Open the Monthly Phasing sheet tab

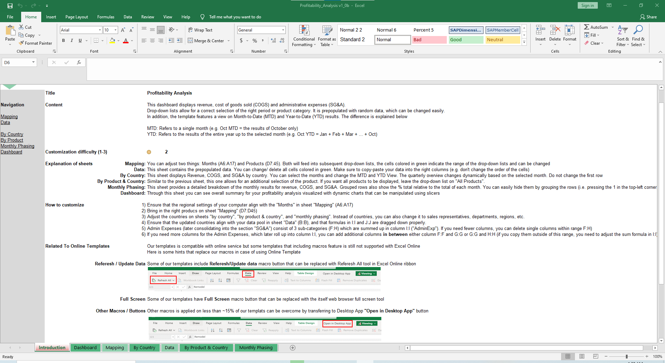point(256,348)
